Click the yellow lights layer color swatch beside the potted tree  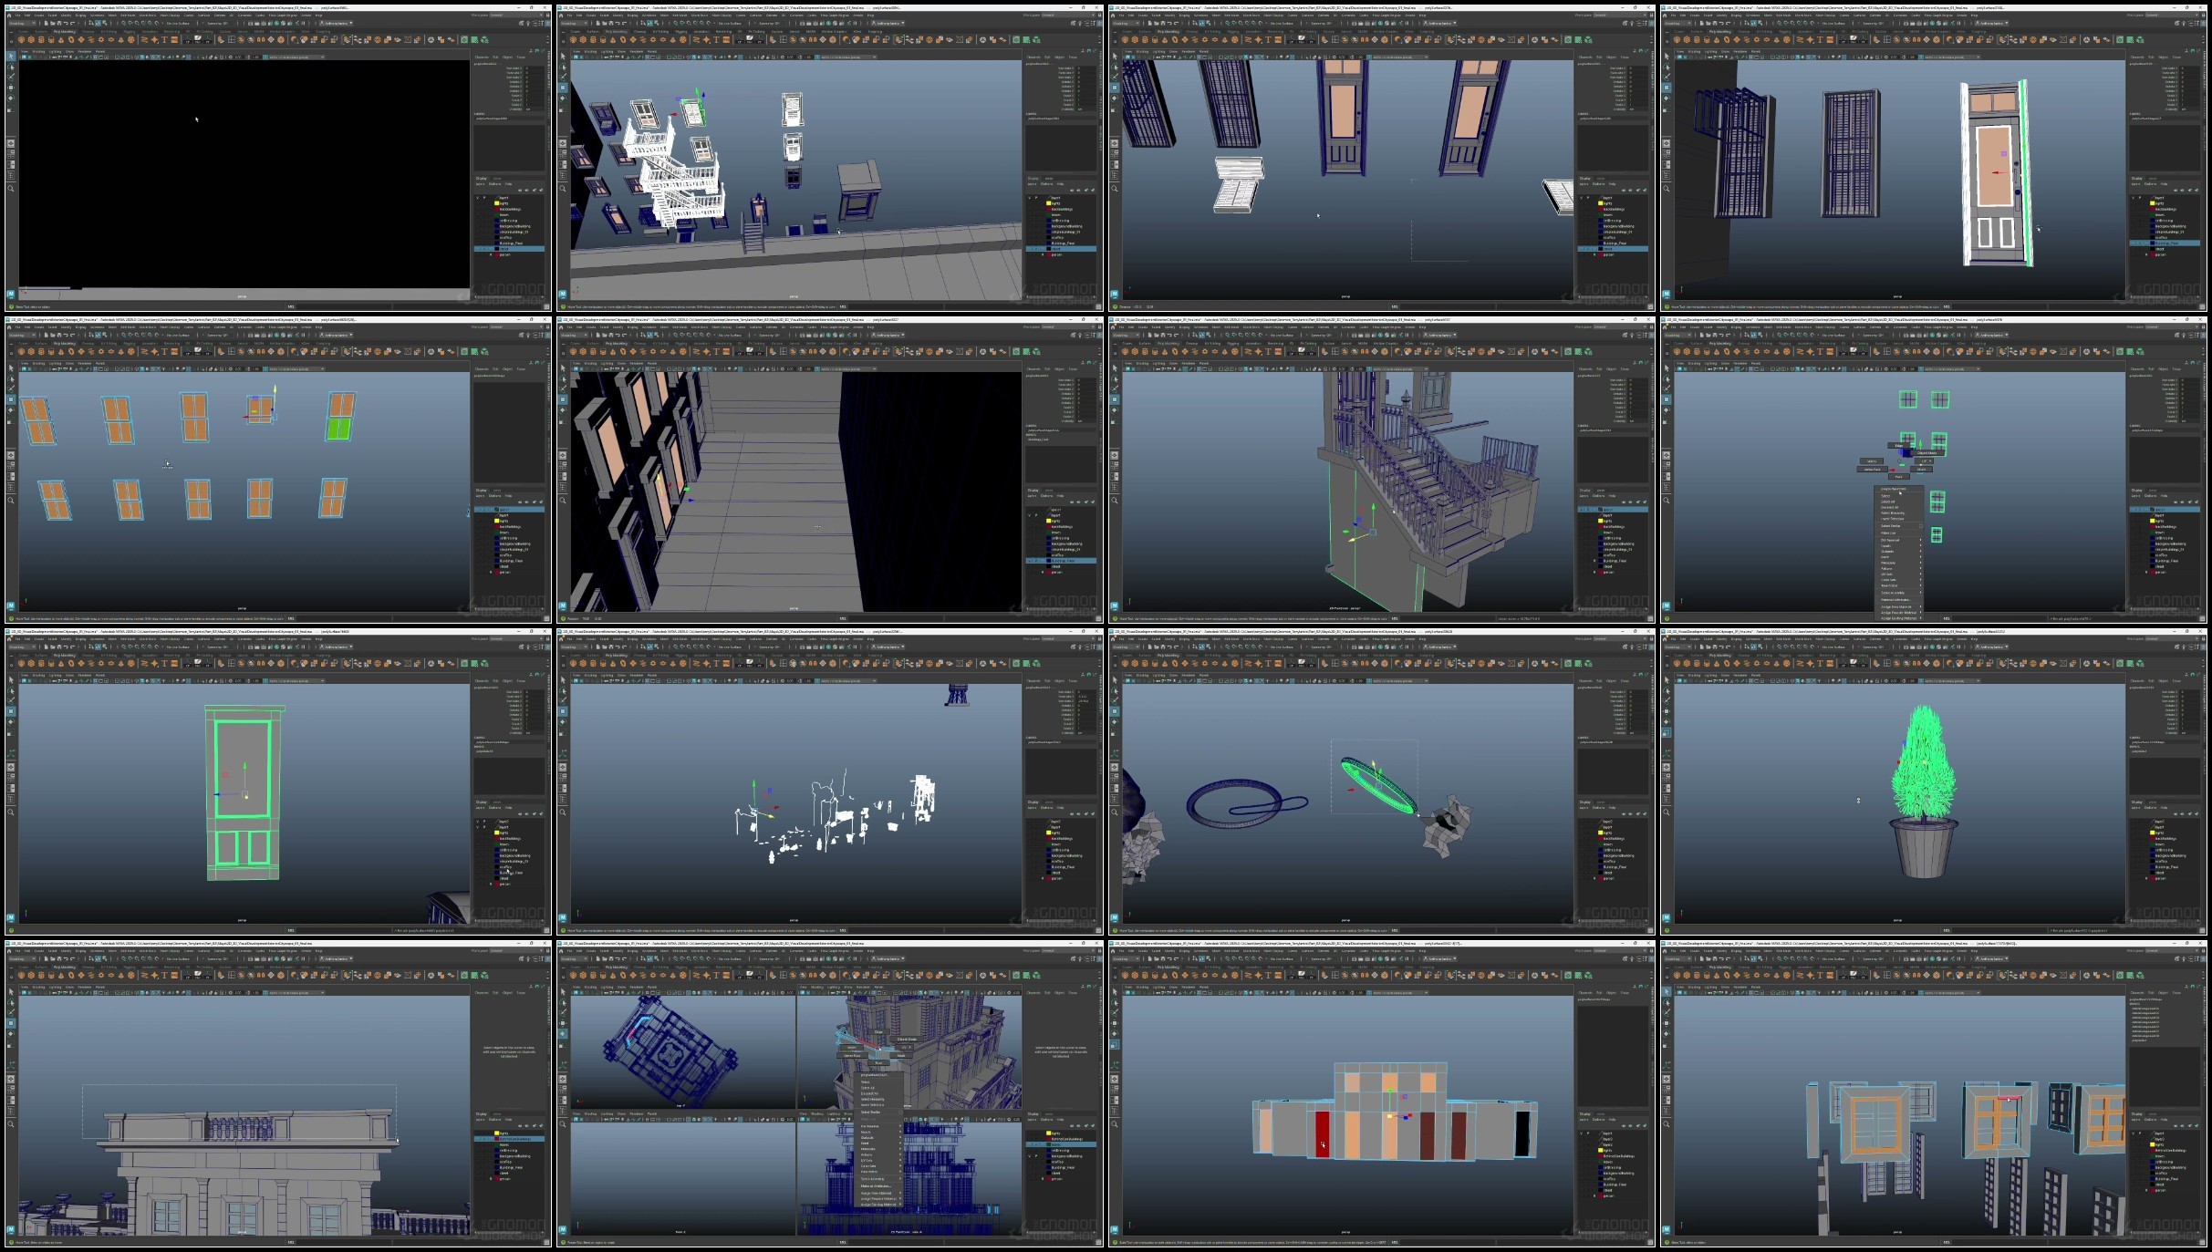tap(2153, 833)
